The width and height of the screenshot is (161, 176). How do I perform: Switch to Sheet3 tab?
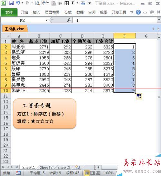click(x=64, y=167)
